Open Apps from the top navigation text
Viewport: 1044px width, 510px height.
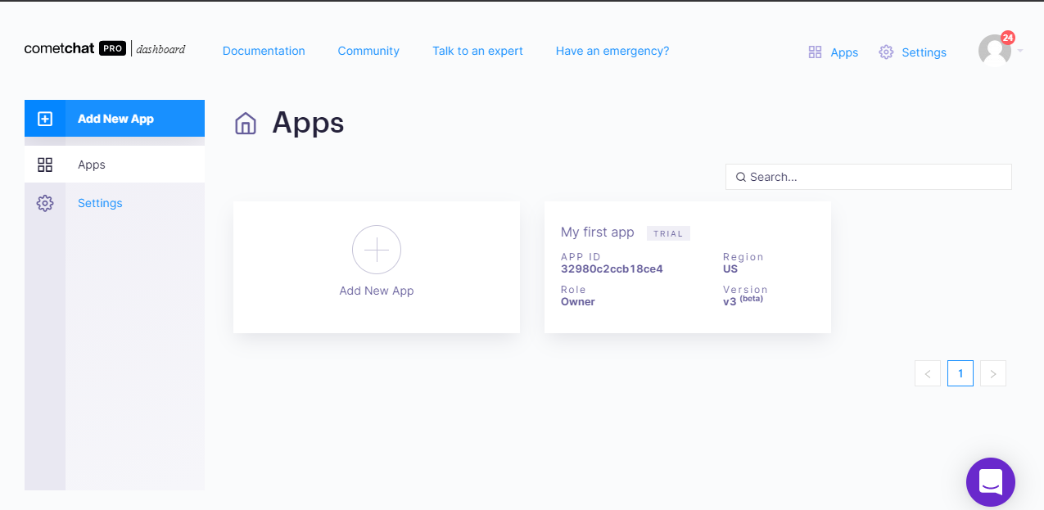pos(844,52)
